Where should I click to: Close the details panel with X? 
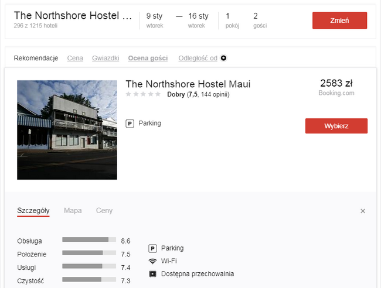point(362,211)
